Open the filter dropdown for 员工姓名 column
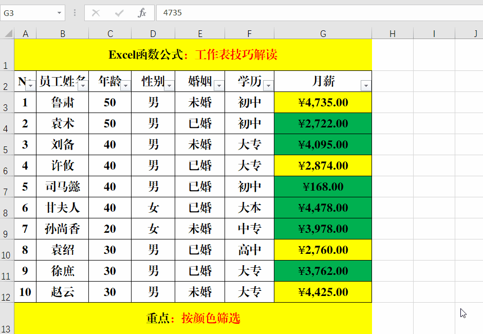This screenshot has height=334, width=483. tap(83, 86)
